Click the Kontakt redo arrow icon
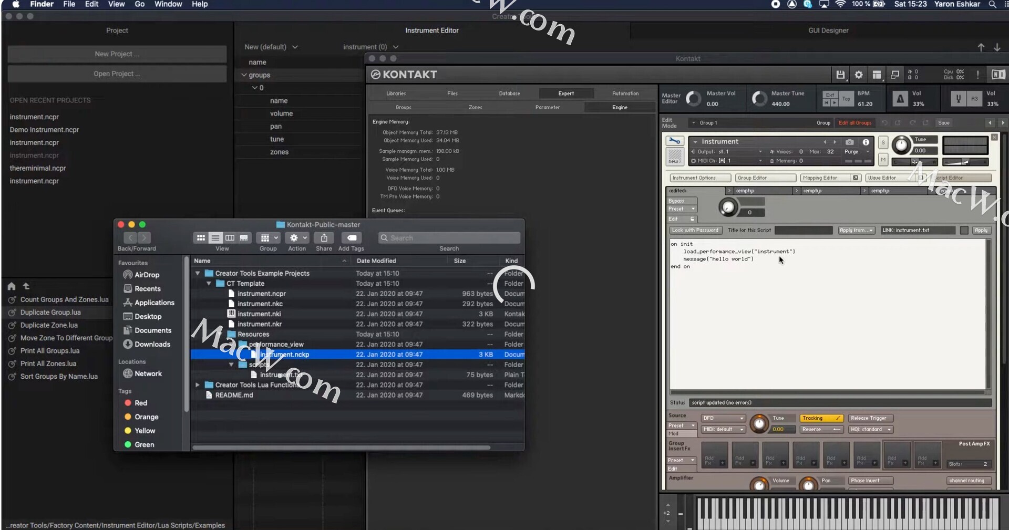The height and width of the screenshot is (530, 1009). tap(912, 123)
